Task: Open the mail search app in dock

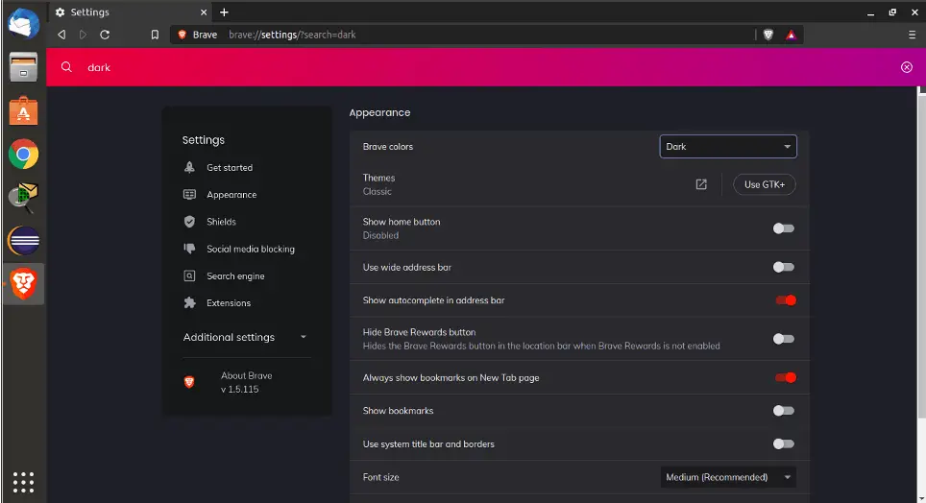Action: pos(24,197)
